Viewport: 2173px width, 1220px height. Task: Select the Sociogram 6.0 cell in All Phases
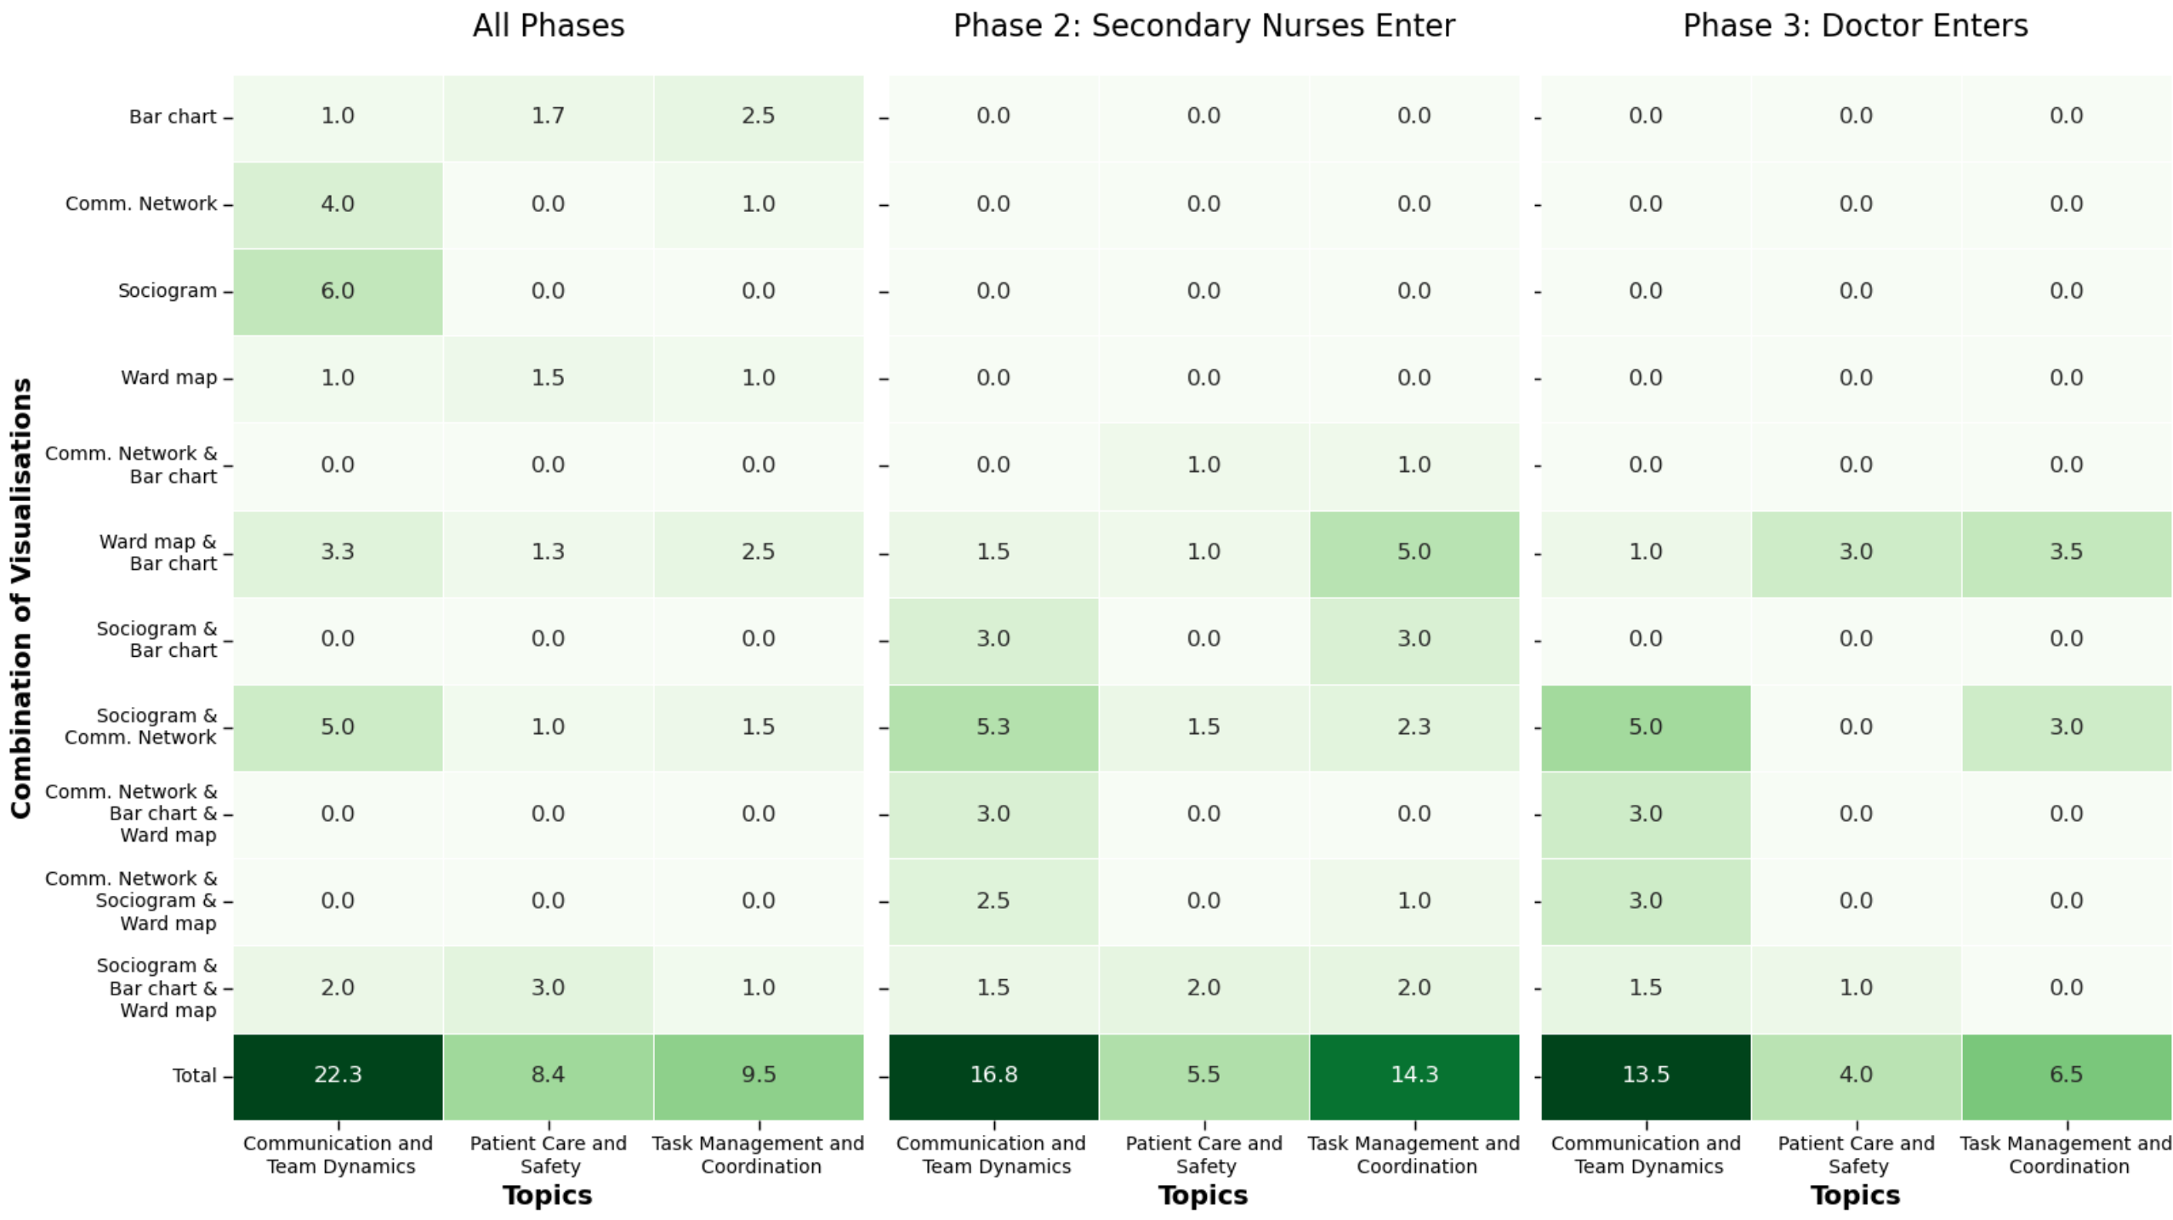pyautogui.click(x=338, y=291)
